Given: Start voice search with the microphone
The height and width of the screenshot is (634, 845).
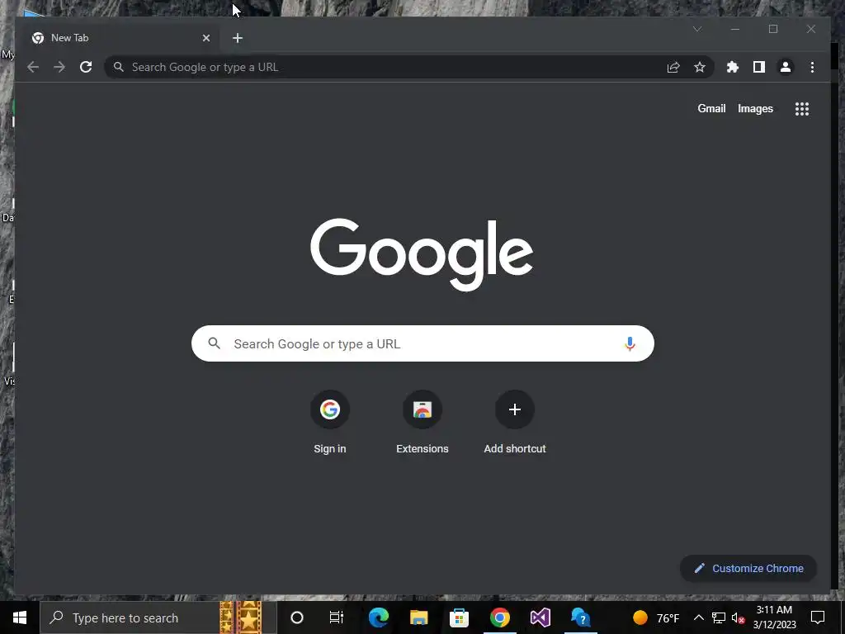Looking at the screenshot, I should click(x=630, y=343).
